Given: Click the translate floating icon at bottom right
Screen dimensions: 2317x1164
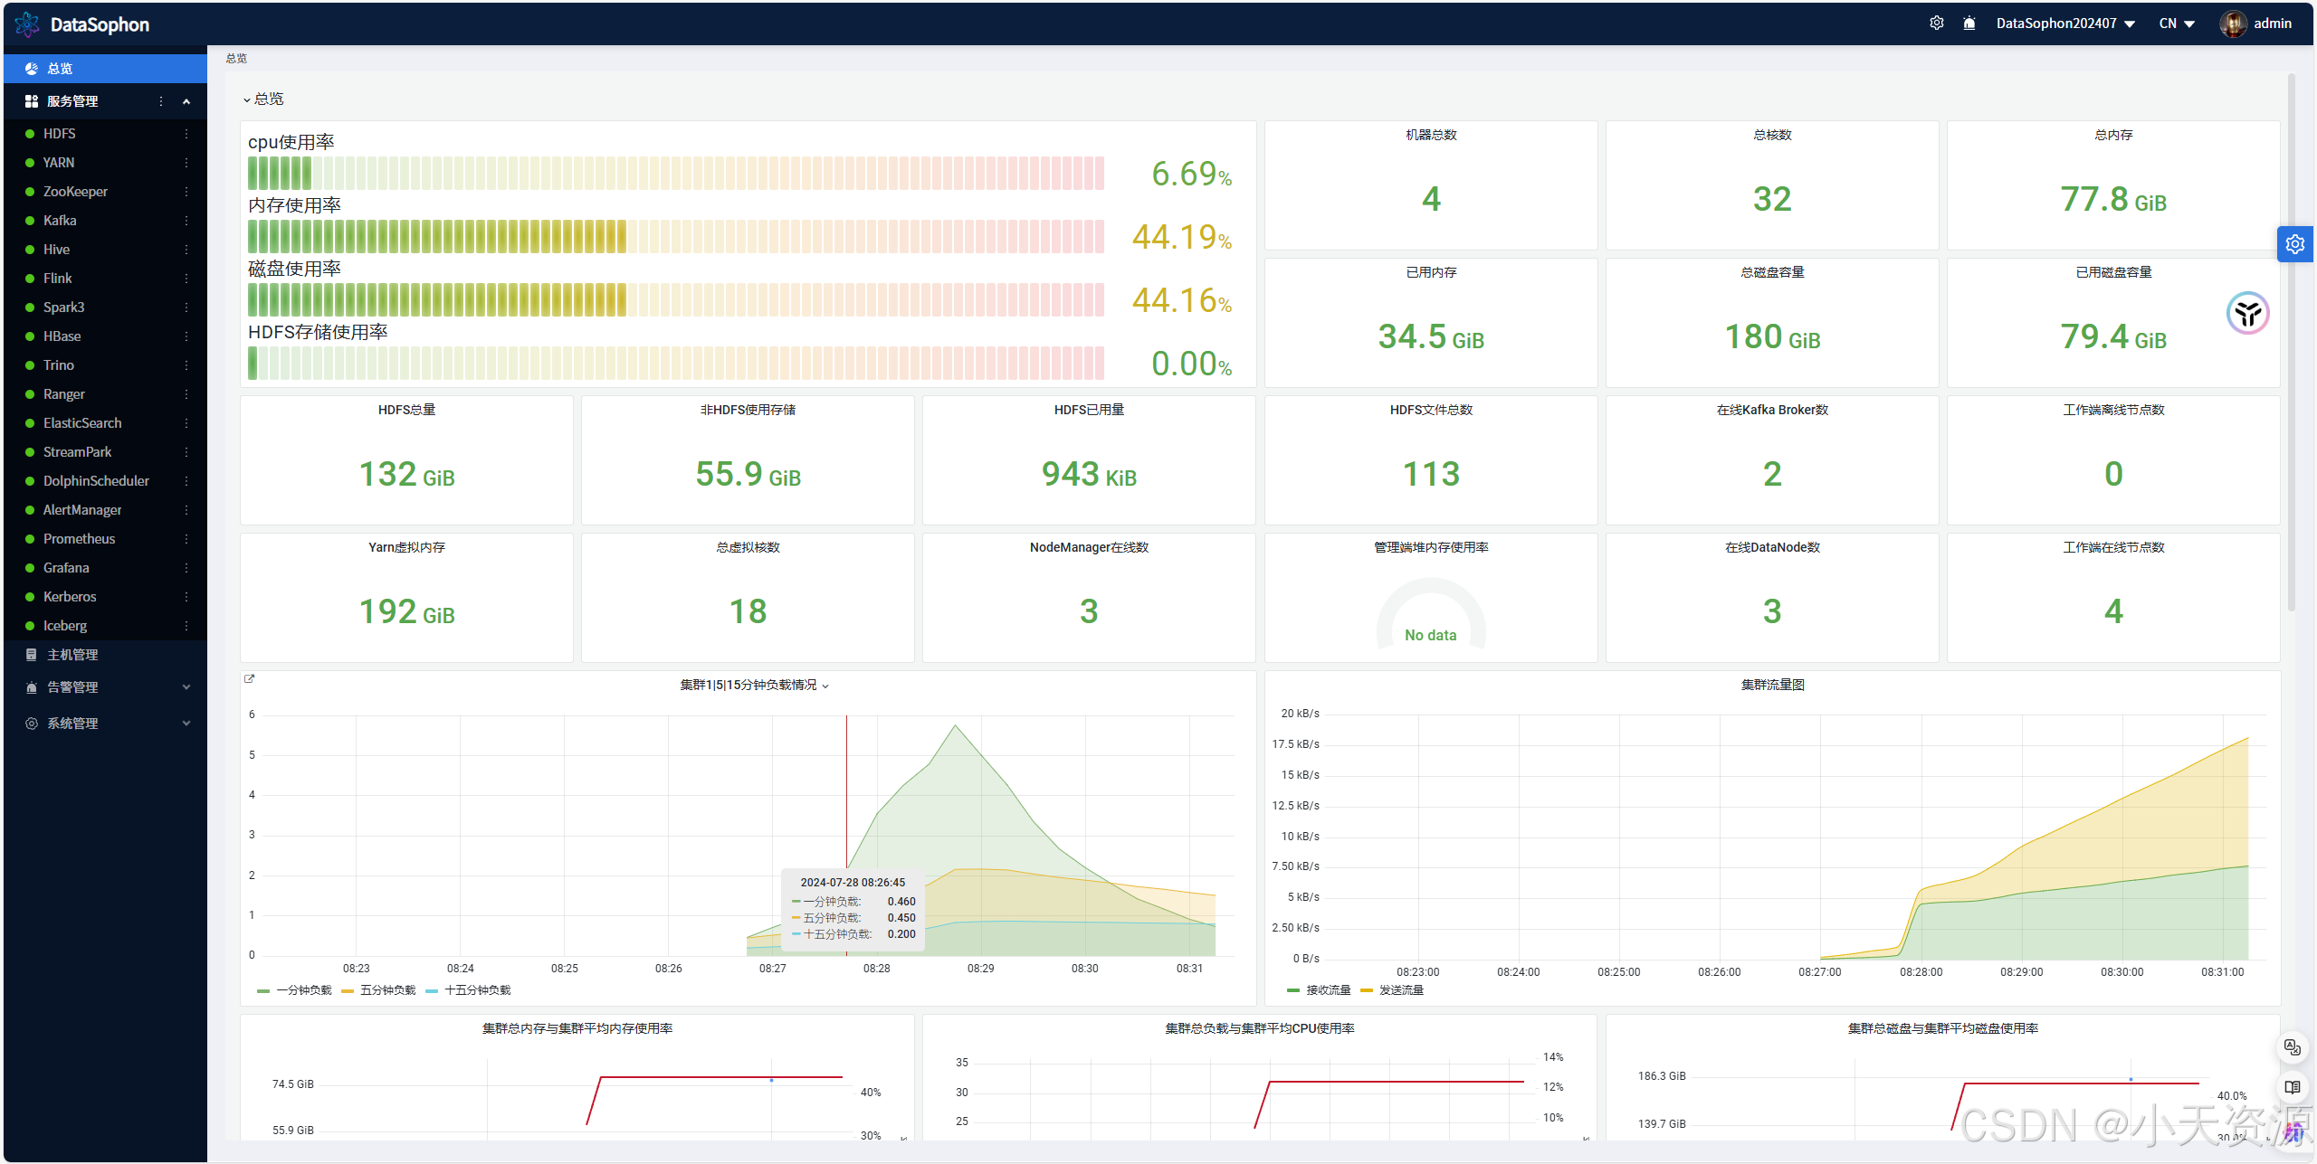Looking at the screenshot, I should coord(2292,1047).
